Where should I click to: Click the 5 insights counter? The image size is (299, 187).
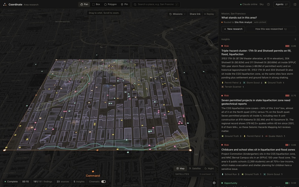click(79, 182)
